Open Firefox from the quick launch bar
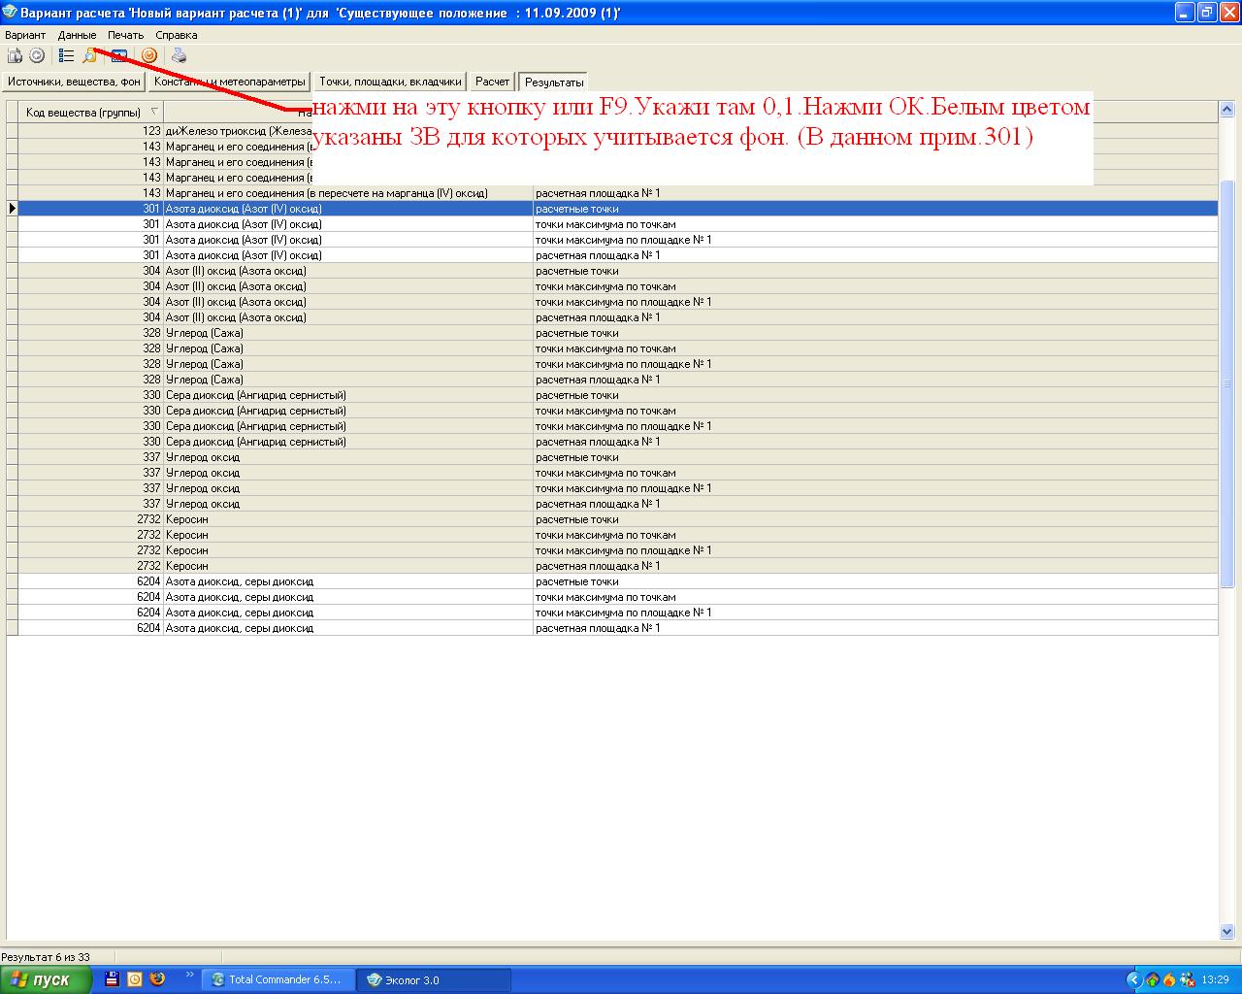This screenshot has width=1242, height=994. click(157, 979)
